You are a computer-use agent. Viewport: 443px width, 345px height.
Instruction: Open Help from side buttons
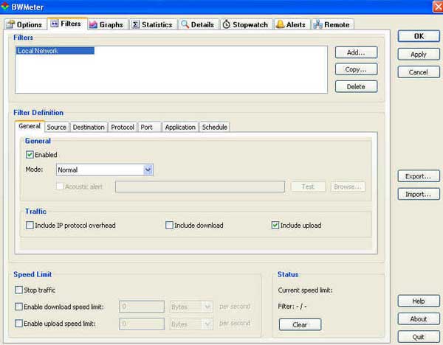419,301
